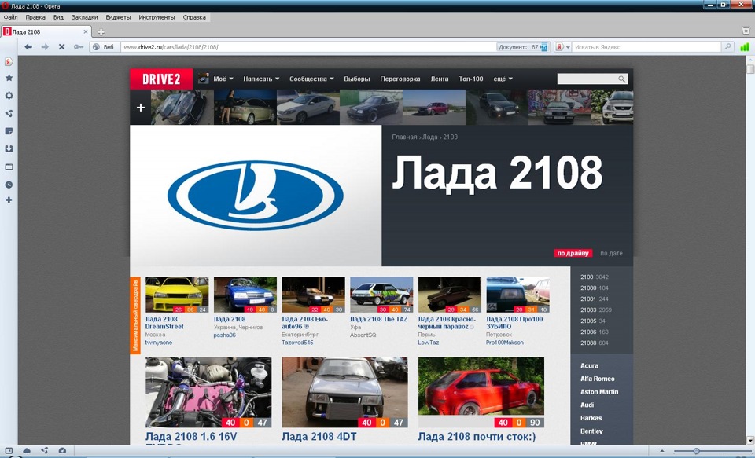This screenshot has height=458, width=755.
Task: Open the Файл menu
Action: 10,17
